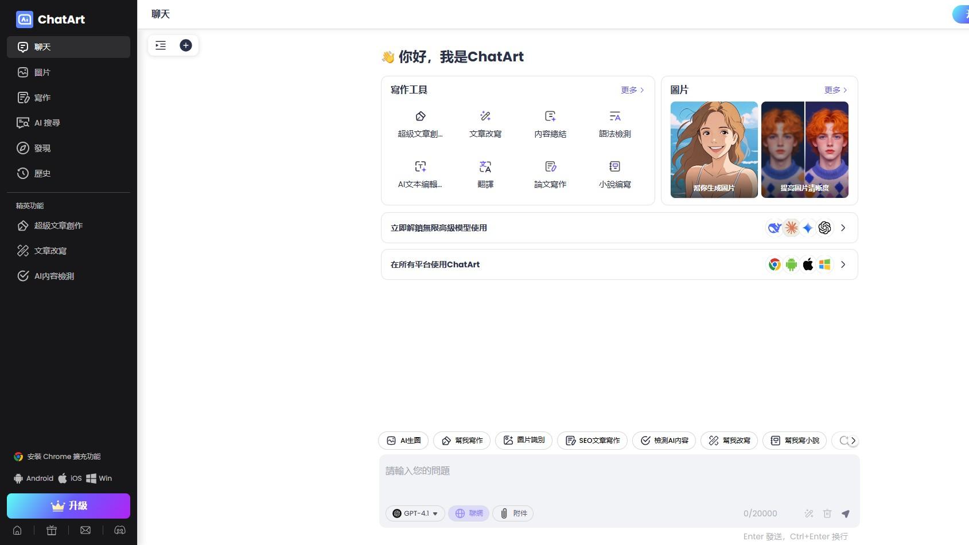Click the Gemini model icon in unlock row
The image size is (969, 545).
coord(808,228)
